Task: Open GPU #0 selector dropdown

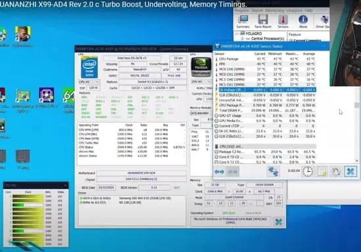Action: (201, 81)
